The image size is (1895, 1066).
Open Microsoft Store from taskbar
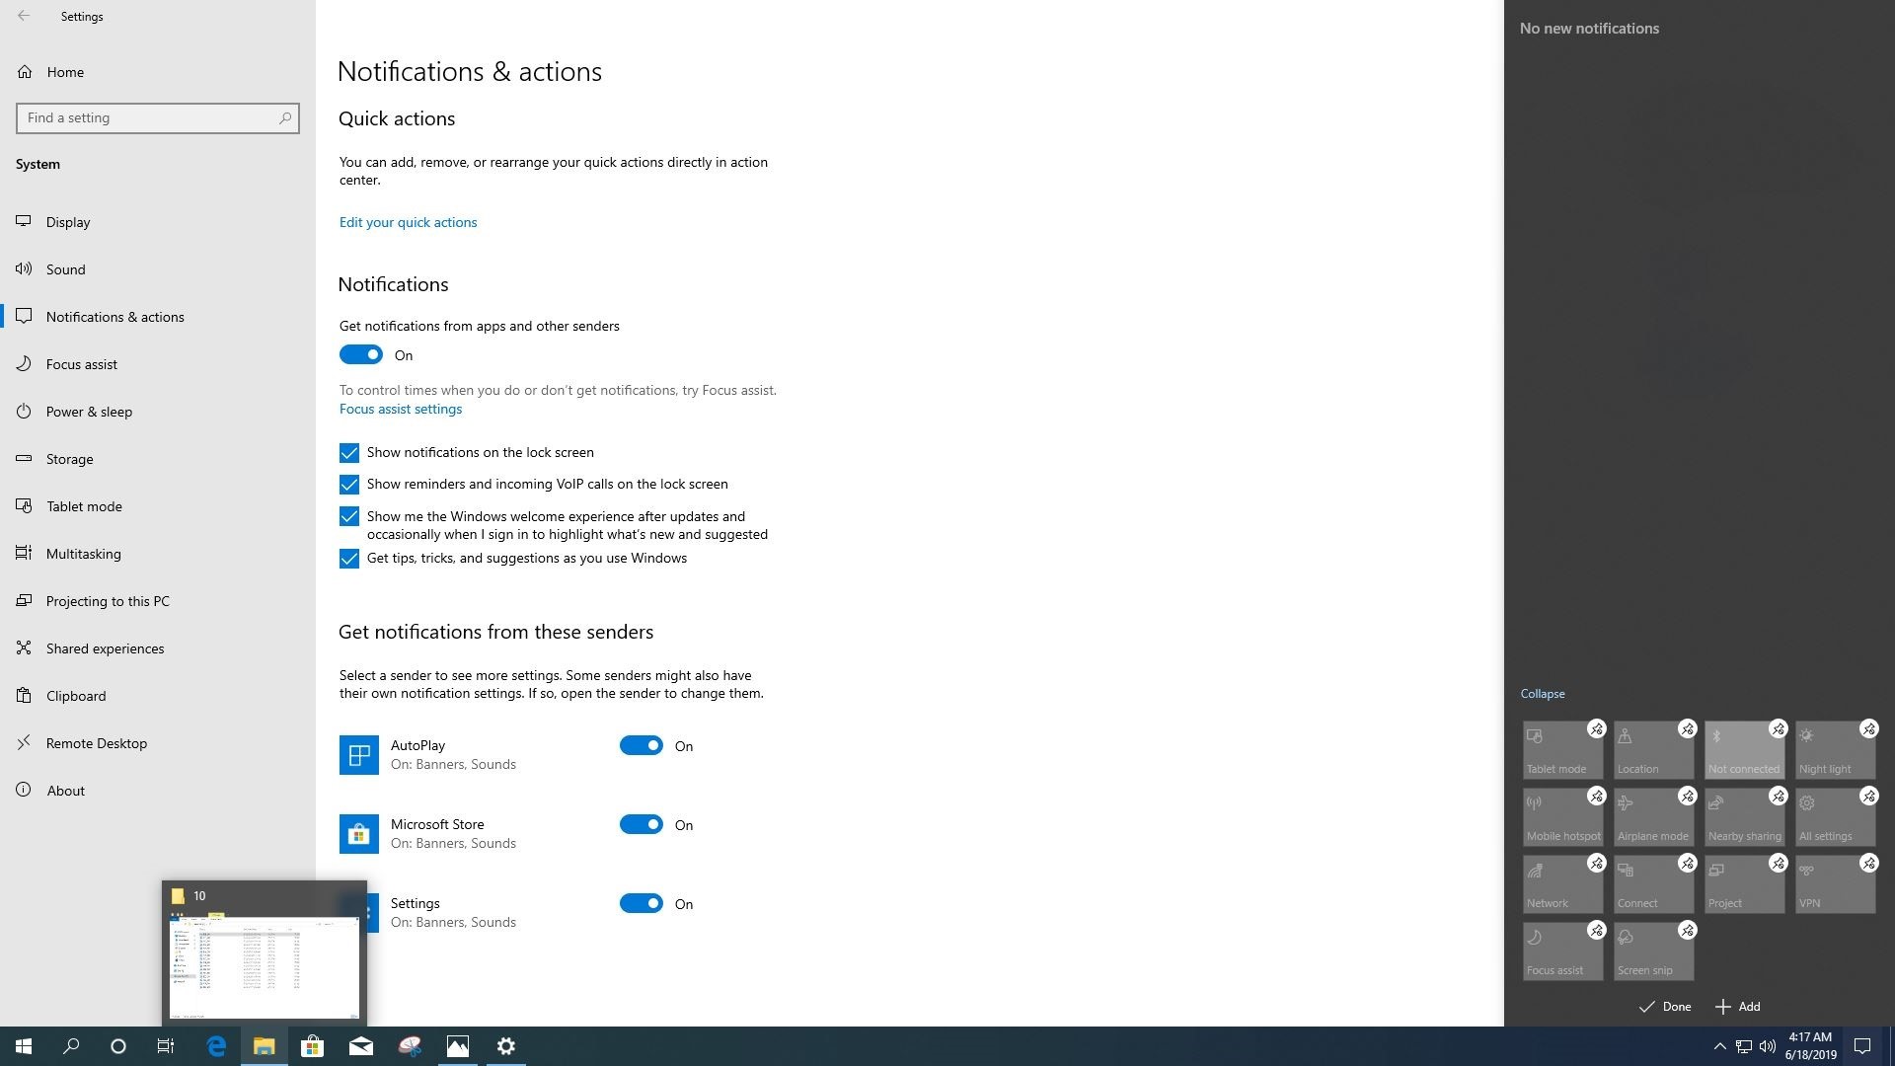pyautogui.click(x=312, y=1046)
